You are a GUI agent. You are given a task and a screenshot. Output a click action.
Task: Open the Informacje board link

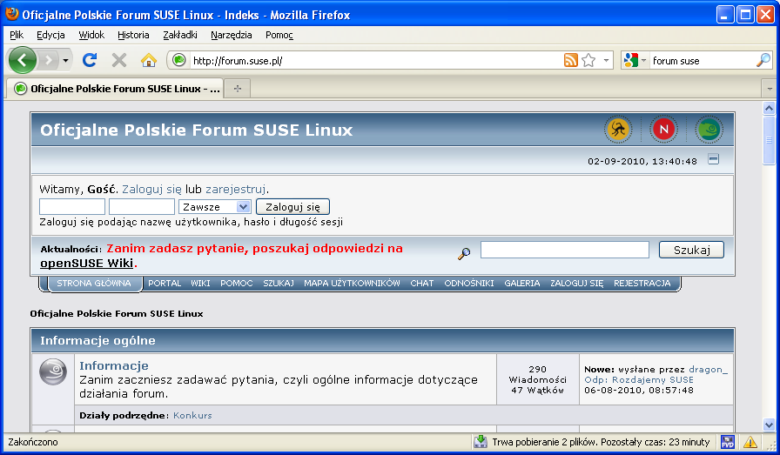(114, 365)
